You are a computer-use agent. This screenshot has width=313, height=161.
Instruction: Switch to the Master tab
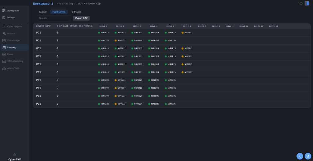pyautogui.click(x=43, y=12)
